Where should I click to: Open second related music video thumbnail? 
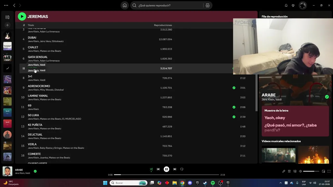coord(313,155)
